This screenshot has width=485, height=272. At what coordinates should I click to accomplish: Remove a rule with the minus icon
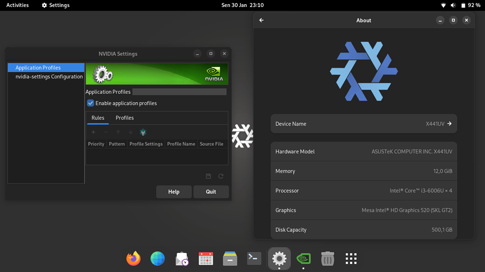105,132
